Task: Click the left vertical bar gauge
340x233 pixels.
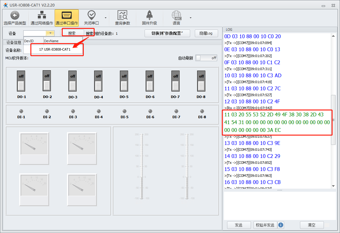Action: [x=142, y=166]
